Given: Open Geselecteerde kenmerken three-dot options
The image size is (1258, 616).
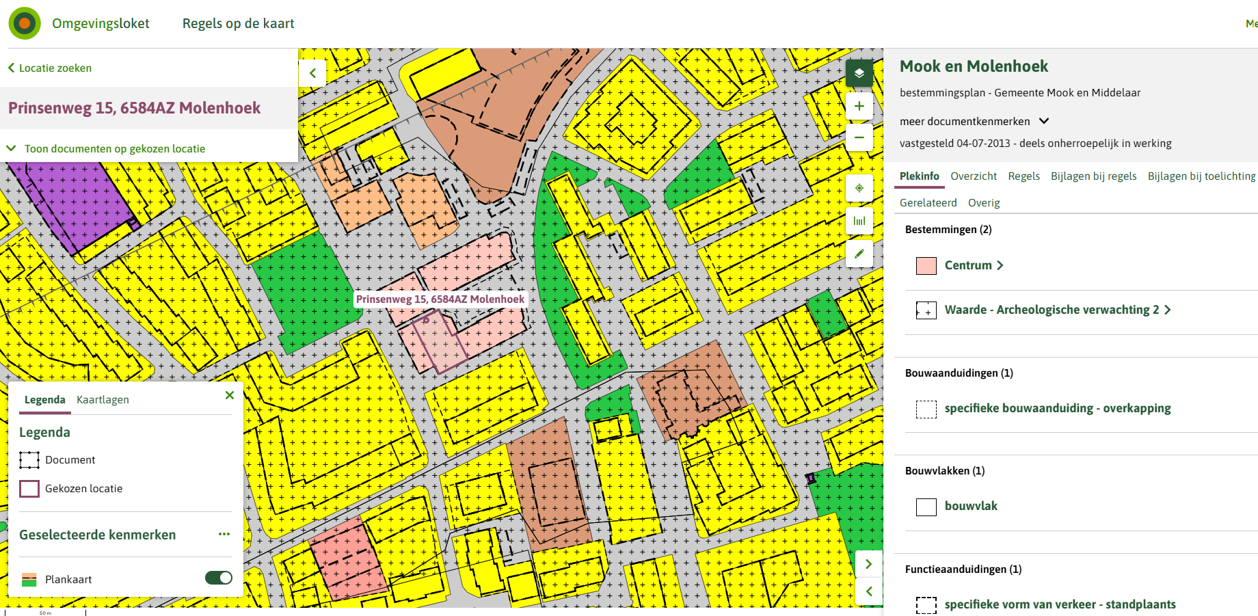Looking at the screenshot, I should pos(224,534).
